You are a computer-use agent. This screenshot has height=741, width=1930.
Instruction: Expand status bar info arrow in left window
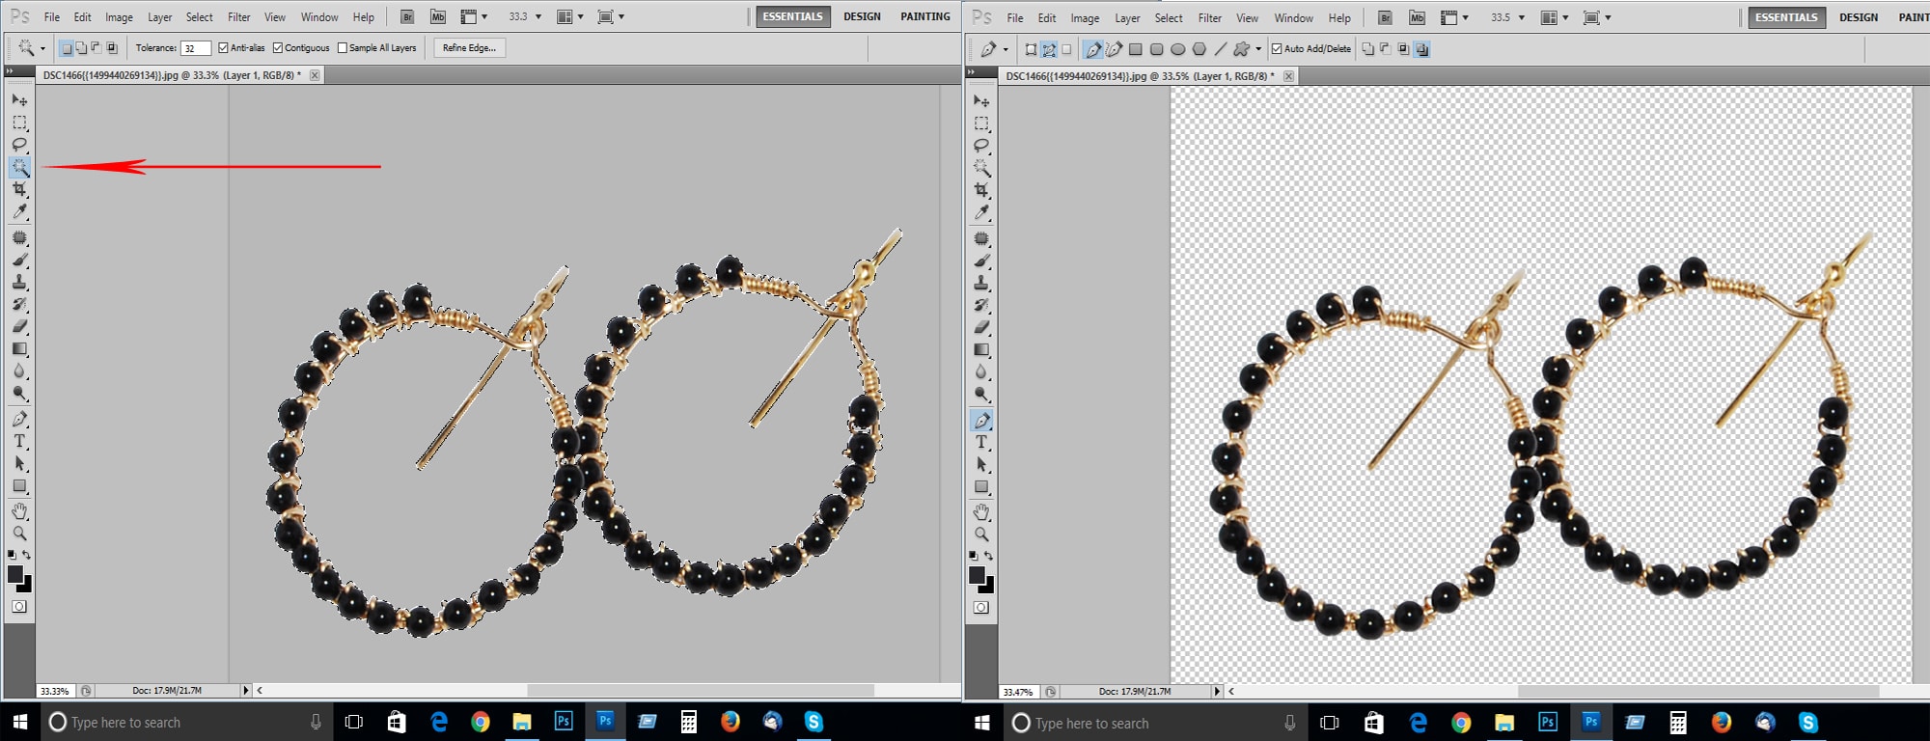pos(245,690)
